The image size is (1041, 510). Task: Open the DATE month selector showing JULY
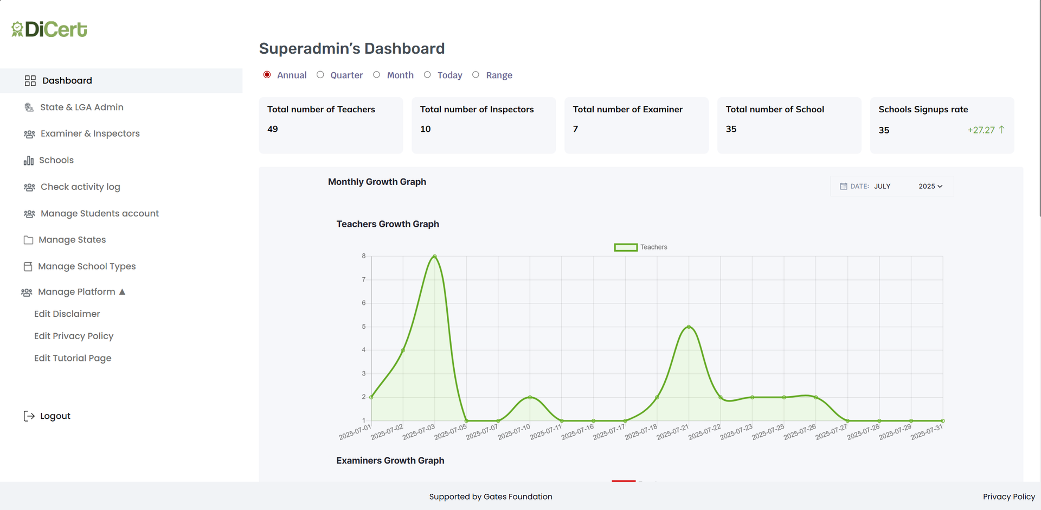[x=882, y=186]
